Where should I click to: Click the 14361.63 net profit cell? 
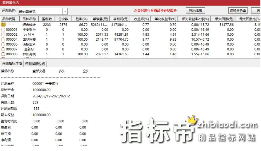click(121, 54)
